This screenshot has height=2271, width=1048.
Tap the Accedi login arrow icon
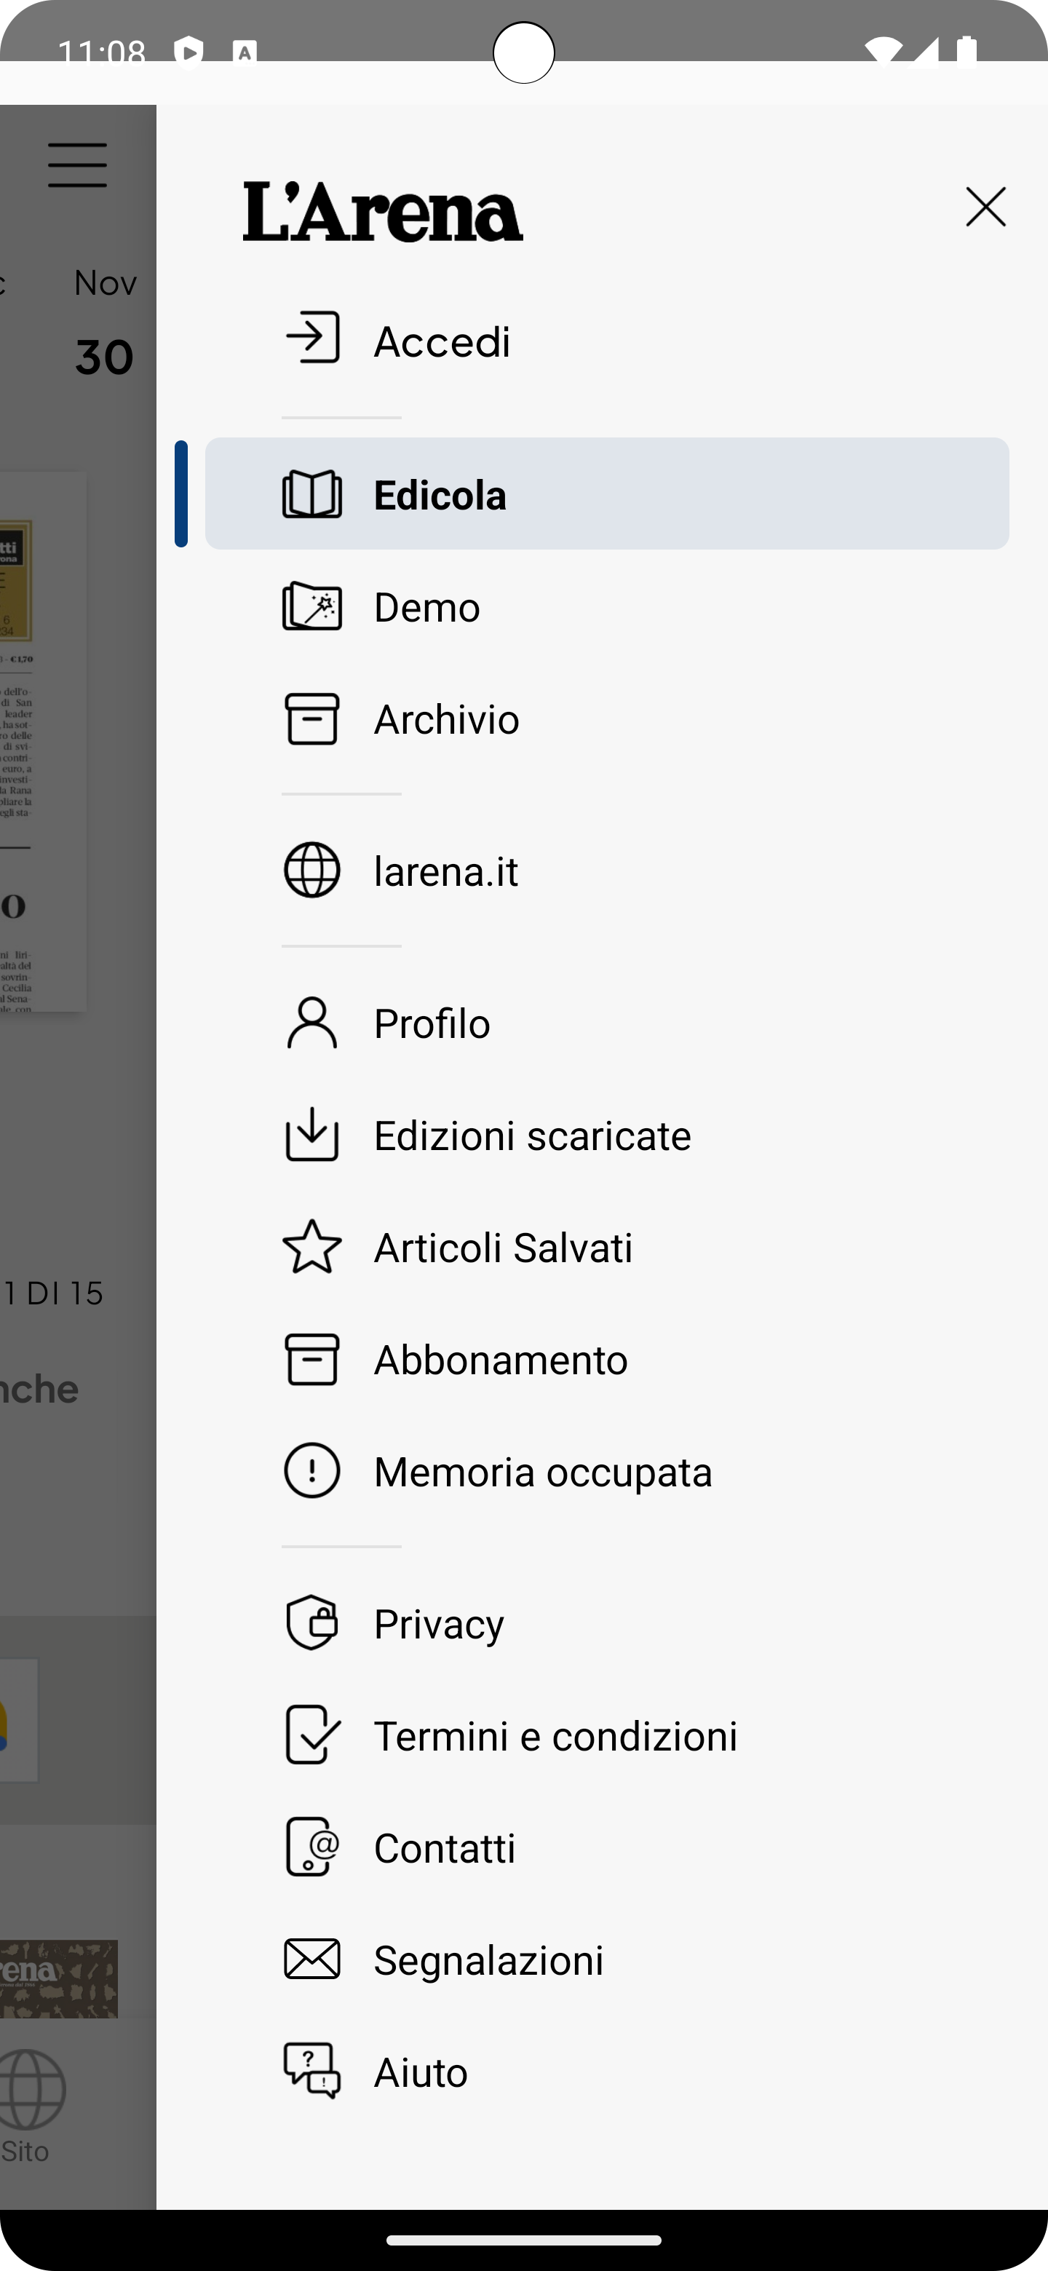tap(312, 338)
